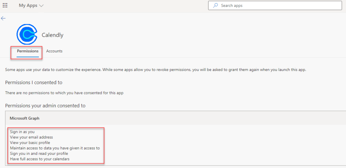Click the Calendly app logo
The image size is (346, 168).
[27, 34]
